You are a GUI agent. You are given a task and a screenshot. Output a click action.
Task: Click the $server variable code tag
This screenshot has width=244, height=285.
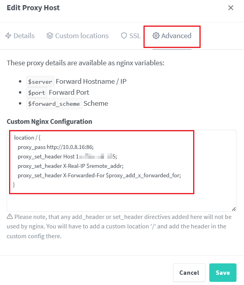(x=40, y=82)
